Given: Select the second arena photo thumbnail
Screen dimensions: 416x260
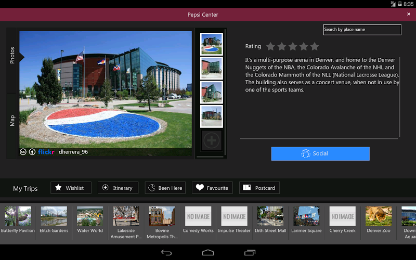Looking at the screenshot, I should coord(212,68).
